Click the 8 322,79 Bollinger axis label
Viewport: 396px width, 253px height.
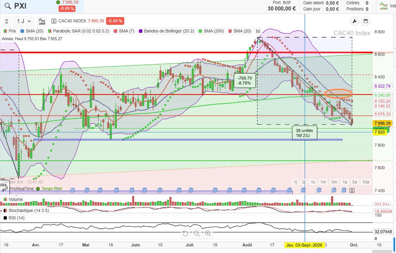pyautogui.click(x=382, y=86)
